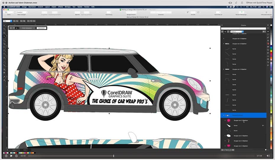Select the Zoom tool in the toolbox

point(4,36)
